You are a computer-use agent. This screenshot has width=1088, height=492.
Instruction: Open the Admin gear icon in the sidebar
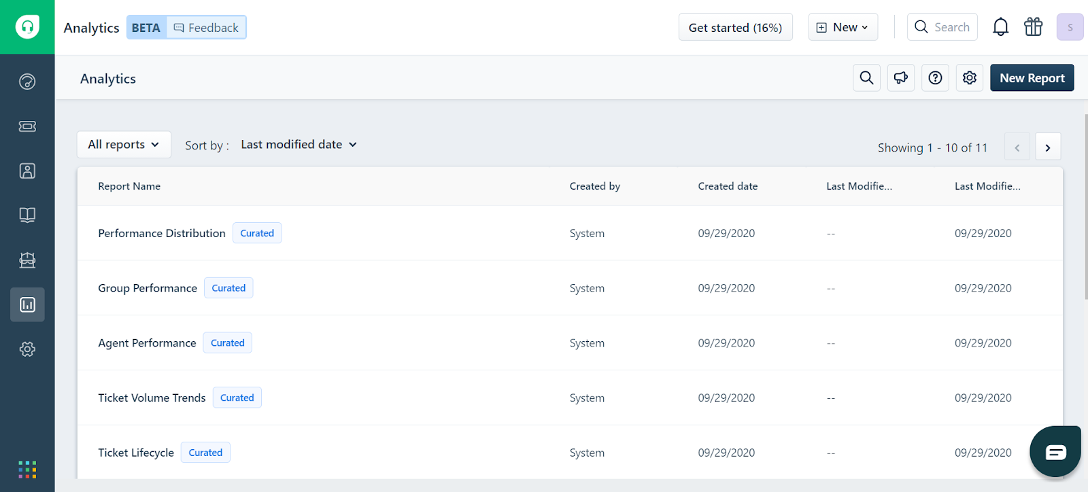tap(27, 349)
